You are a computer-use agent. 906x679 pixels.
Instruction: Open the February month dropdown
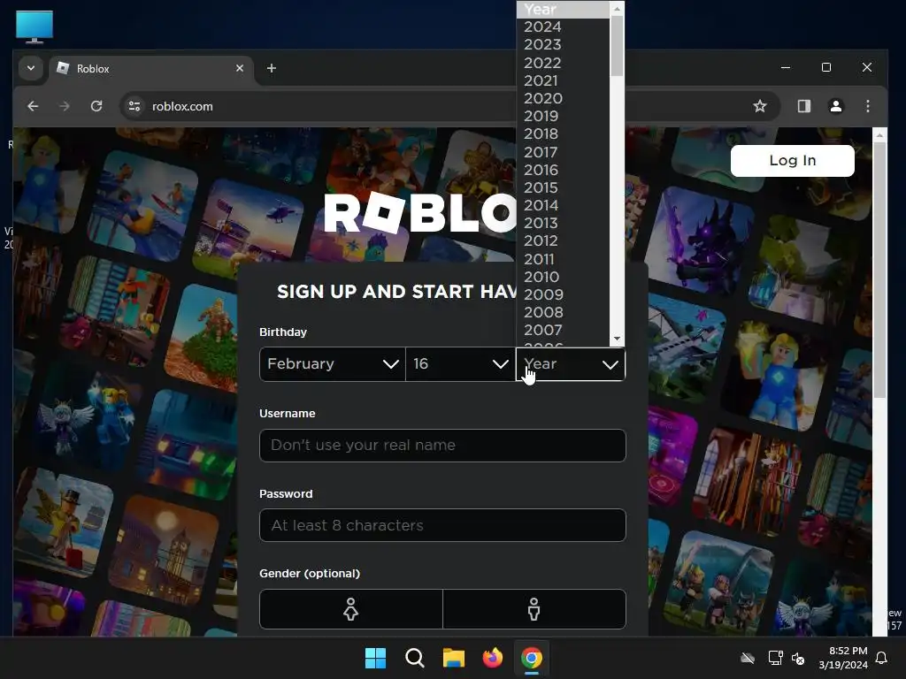pyautogui.click(x=333, y=363)
